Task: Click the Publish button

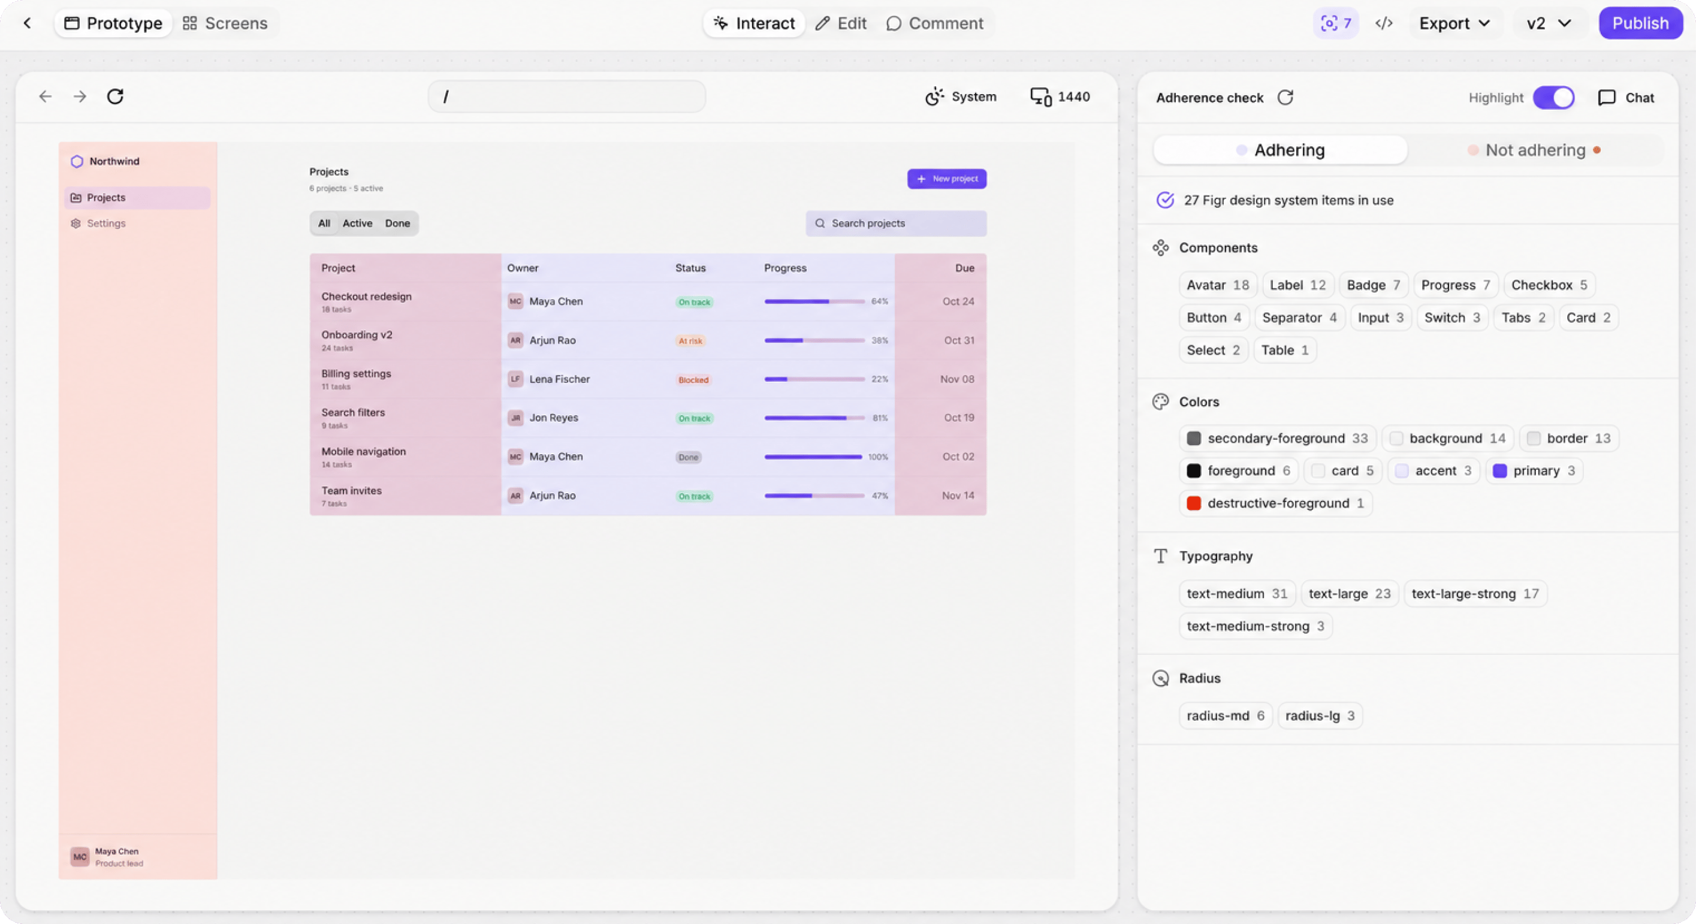Action: click(x=1640, y=23)
